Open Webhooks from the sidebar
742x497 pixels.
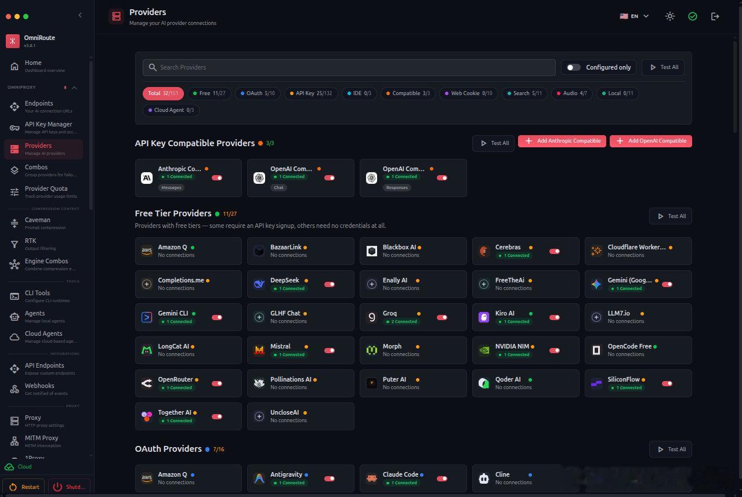(x=39, y=389)
